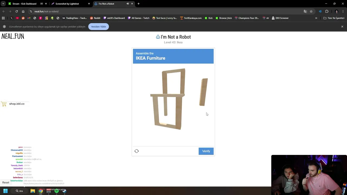
Task: Open the Champions Tour bookmark
Action: (247, 18)
